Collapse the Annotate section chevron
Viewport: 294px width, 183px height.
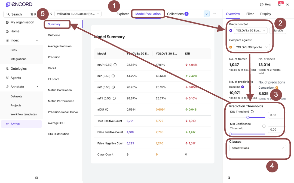tap(37, 87)
